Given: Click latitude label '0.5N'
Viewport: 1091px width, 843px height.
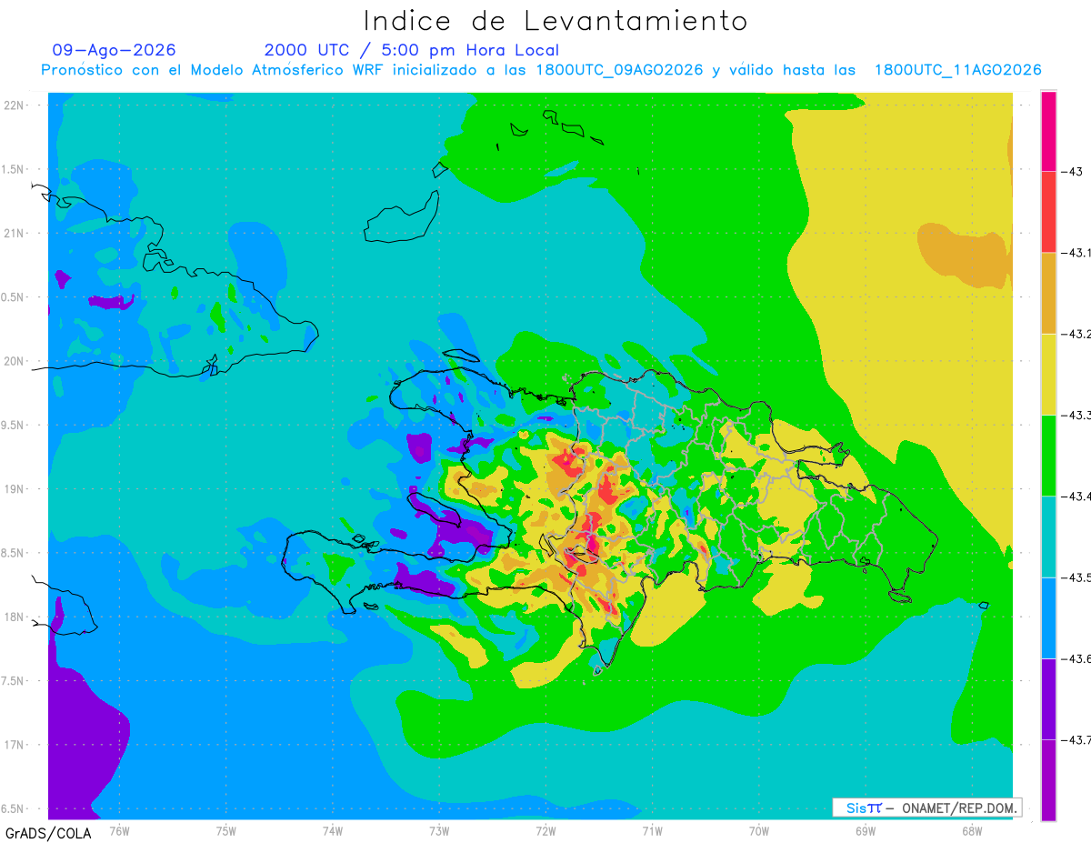Looking at the screenshot, I should [x=14, y=297].
